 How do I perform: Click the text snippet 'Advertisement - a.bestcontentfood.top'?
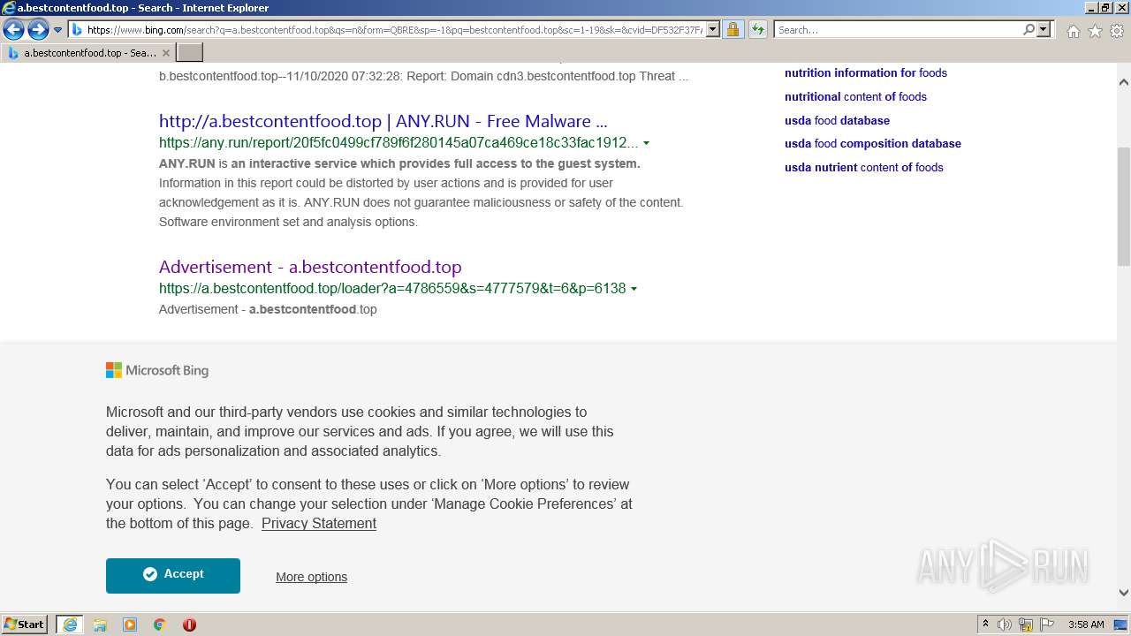click(268, 309)
